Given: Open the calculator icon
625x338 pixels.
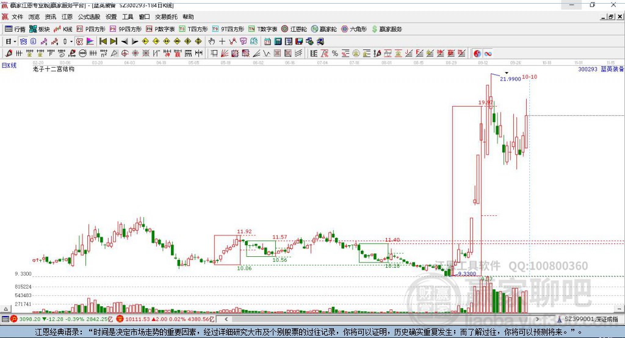Looking at the screenshot, I should [x=278, y=41].
